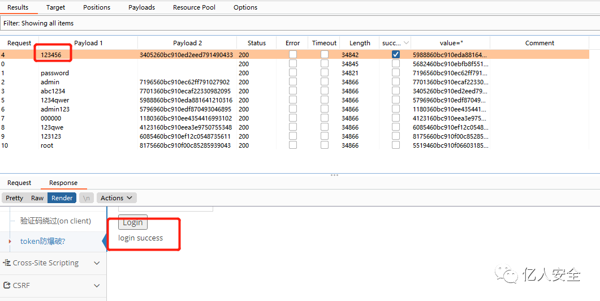
Task: Toggle Timeout checkbox in admin row
Action: [x=325, y=82]
